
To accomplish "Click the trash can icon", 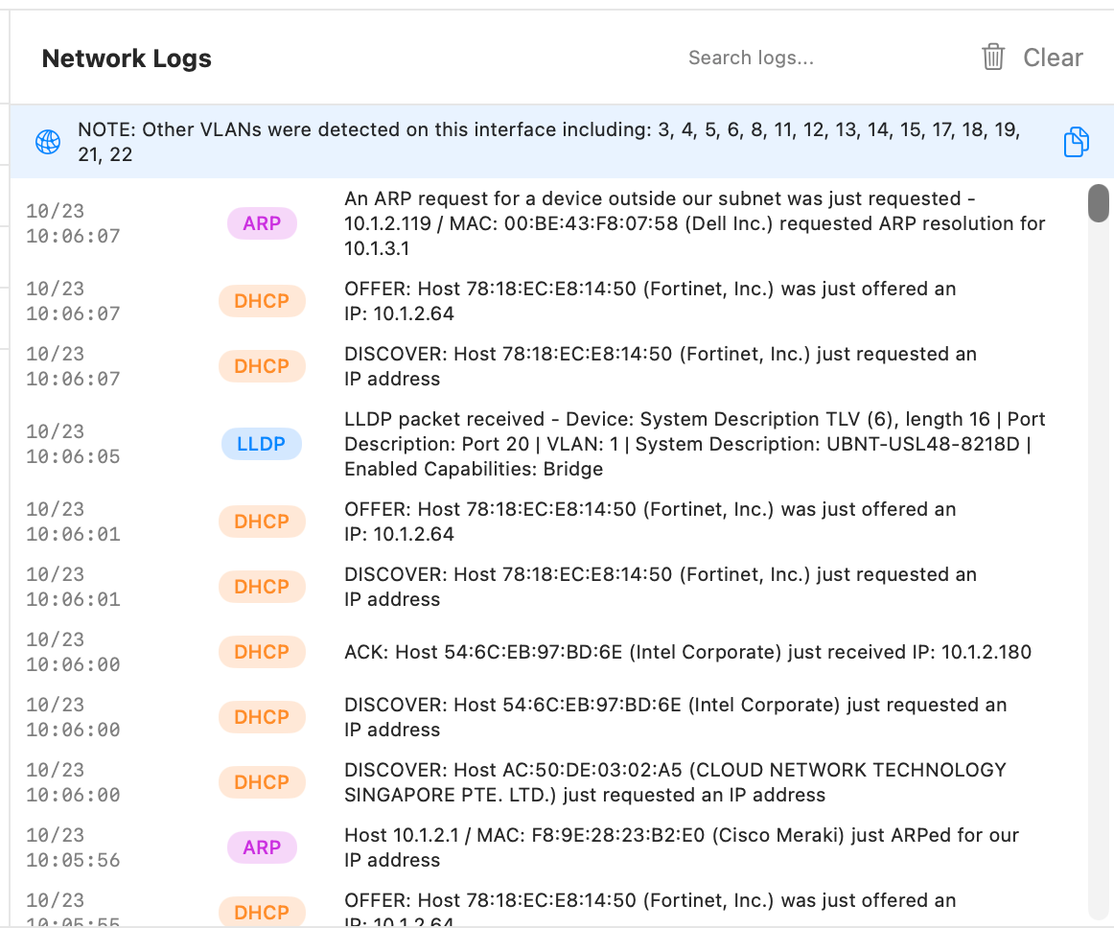I will [993, 58].
